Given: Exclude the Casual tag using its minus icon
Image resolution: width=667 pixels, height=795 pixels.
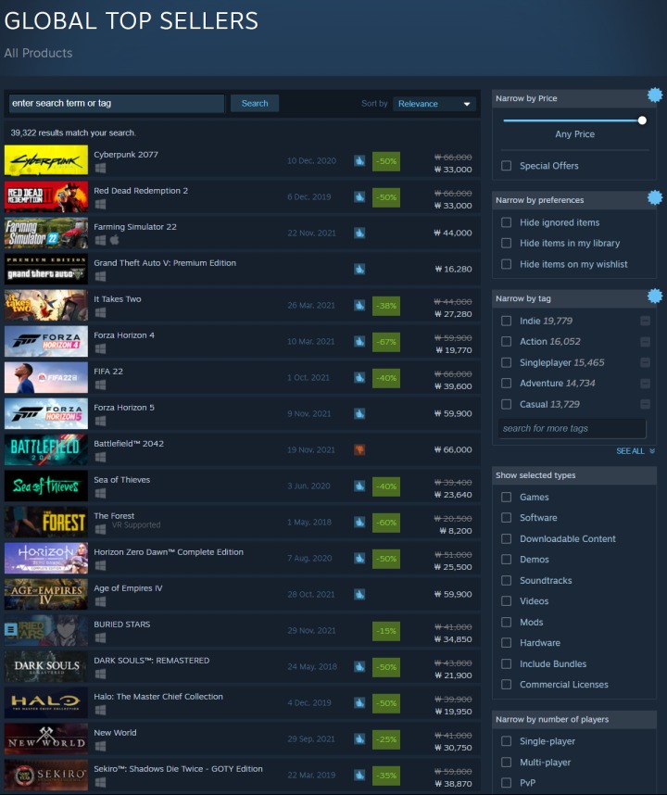Looking at the screenshot, I should tap(645, 404).
